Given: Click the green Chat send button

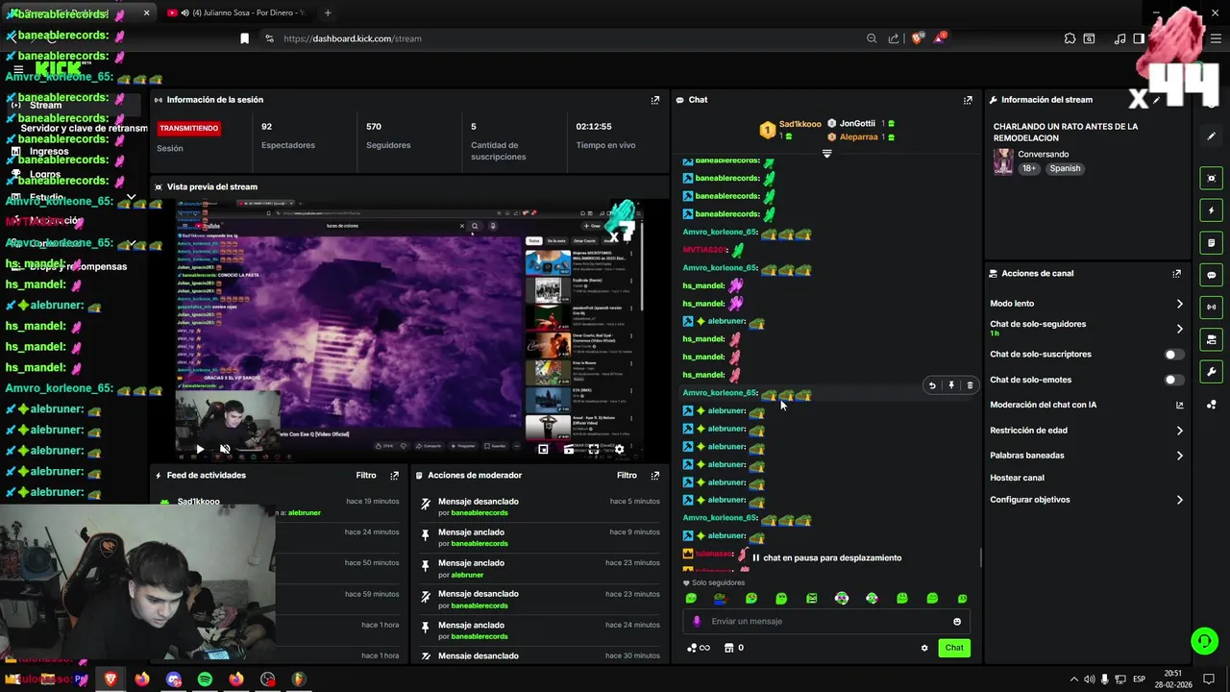Looking at the screenshot, I should (954, 648).
